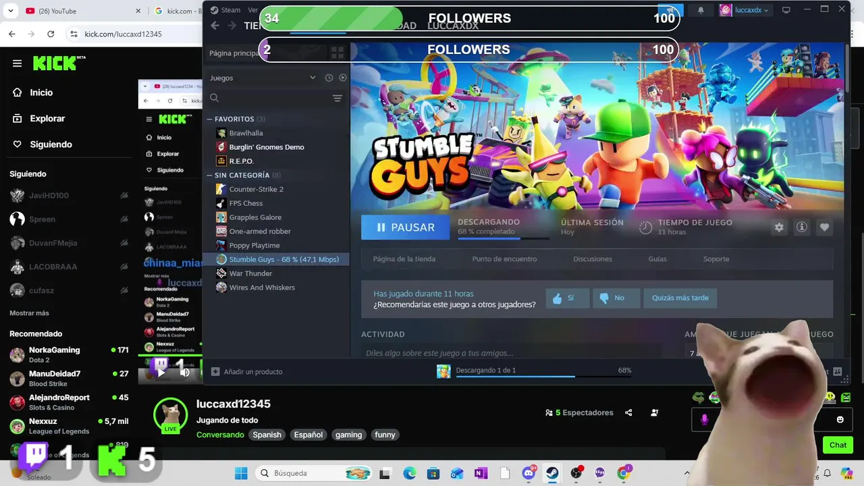The image size is (864, 486).
Task: Follow luccaxd12345 with the user icon
Action: (655, 412)
